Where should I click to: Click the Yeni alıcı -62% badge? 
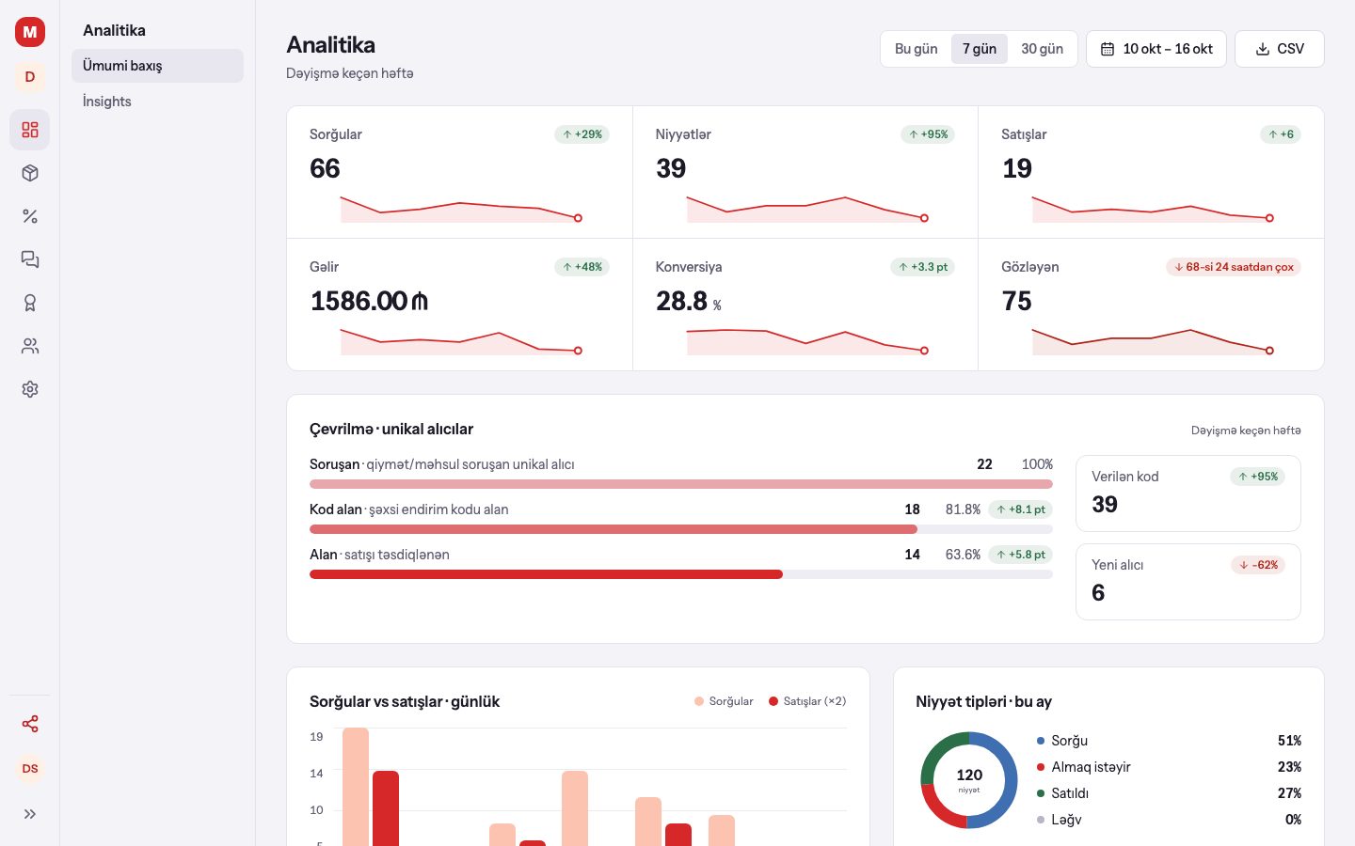[x=1258, y=565]
